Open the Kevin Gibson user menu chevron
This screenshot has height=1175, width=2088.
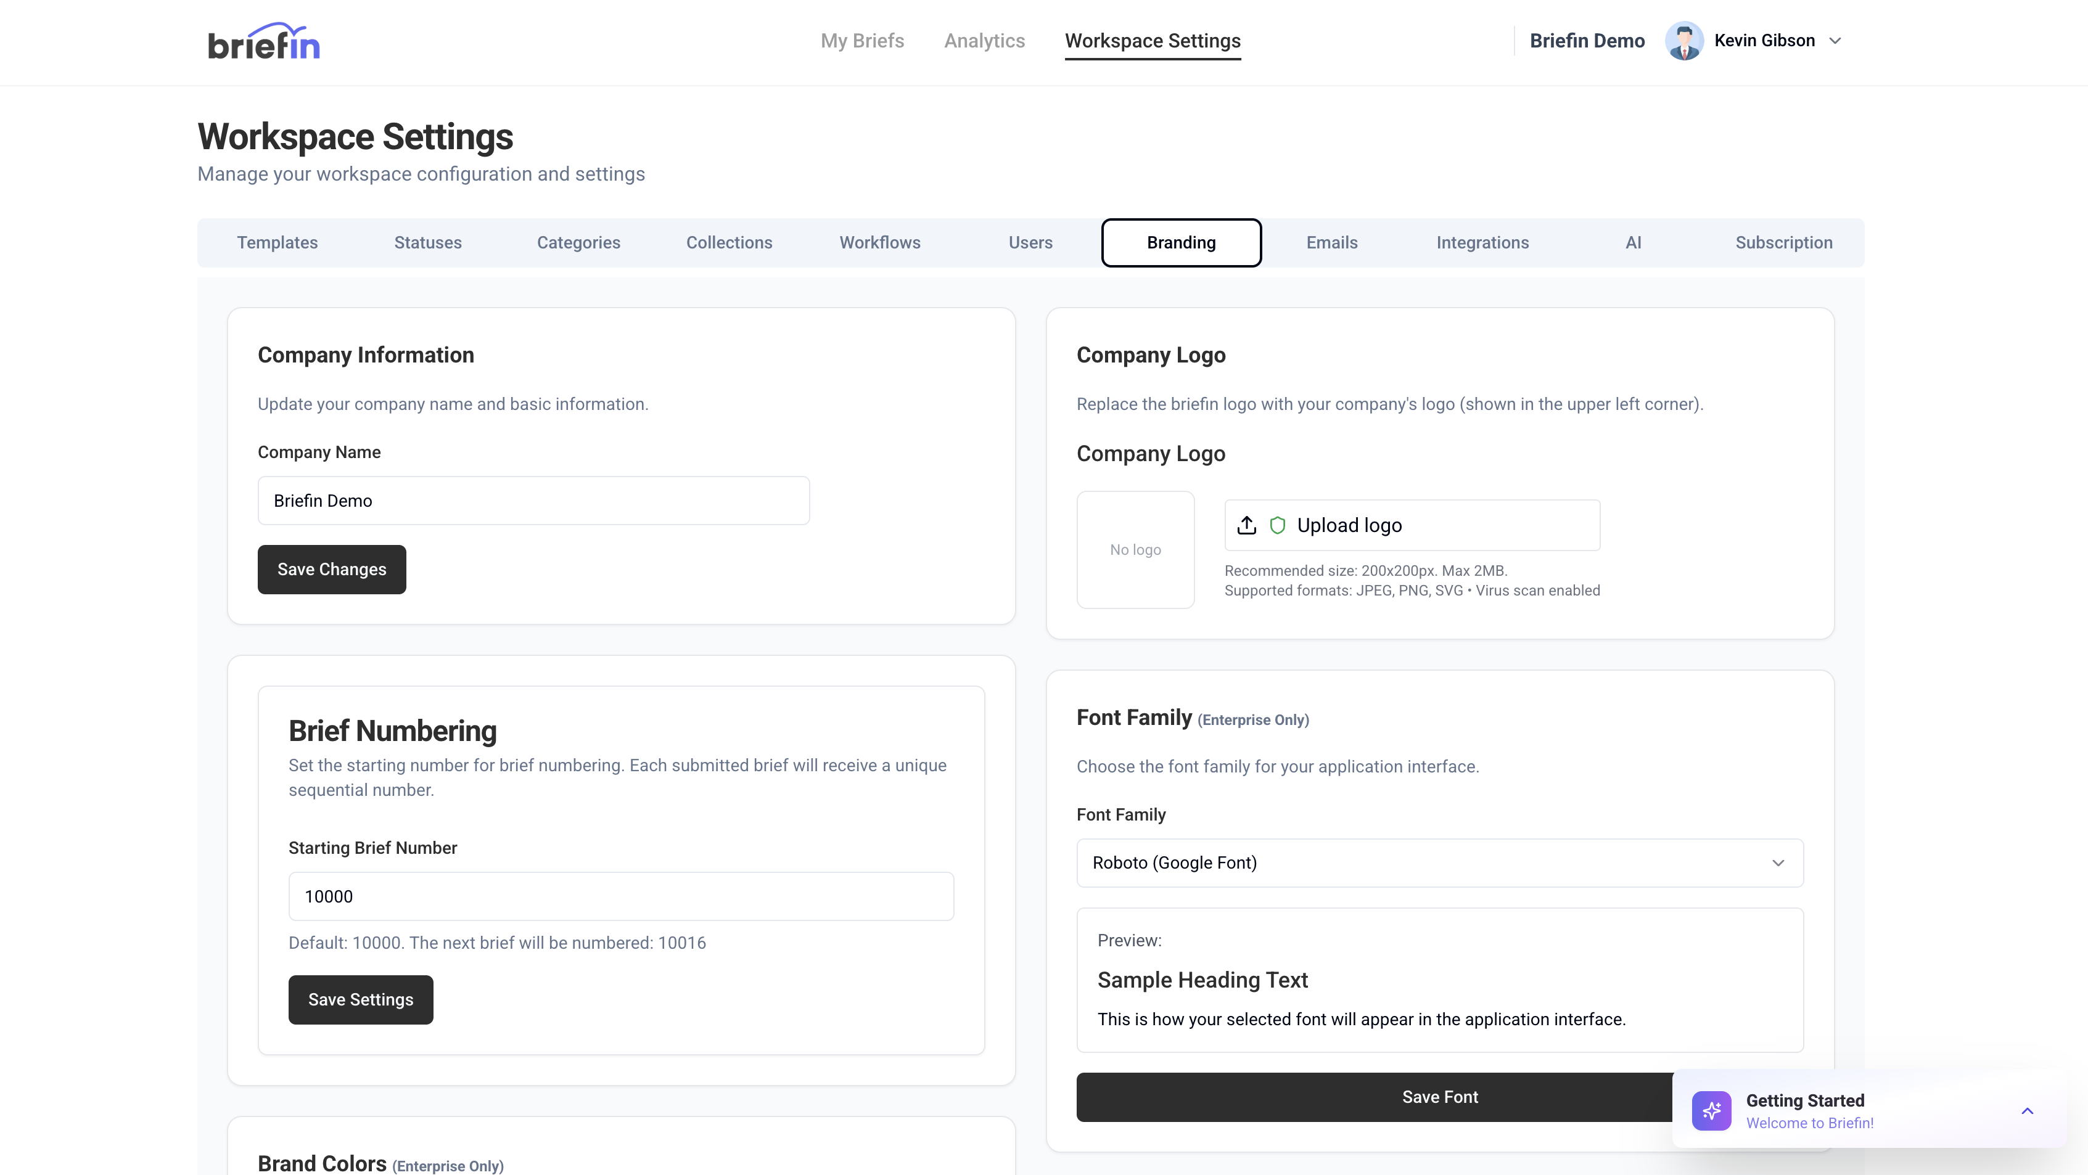coord(1836,41)
